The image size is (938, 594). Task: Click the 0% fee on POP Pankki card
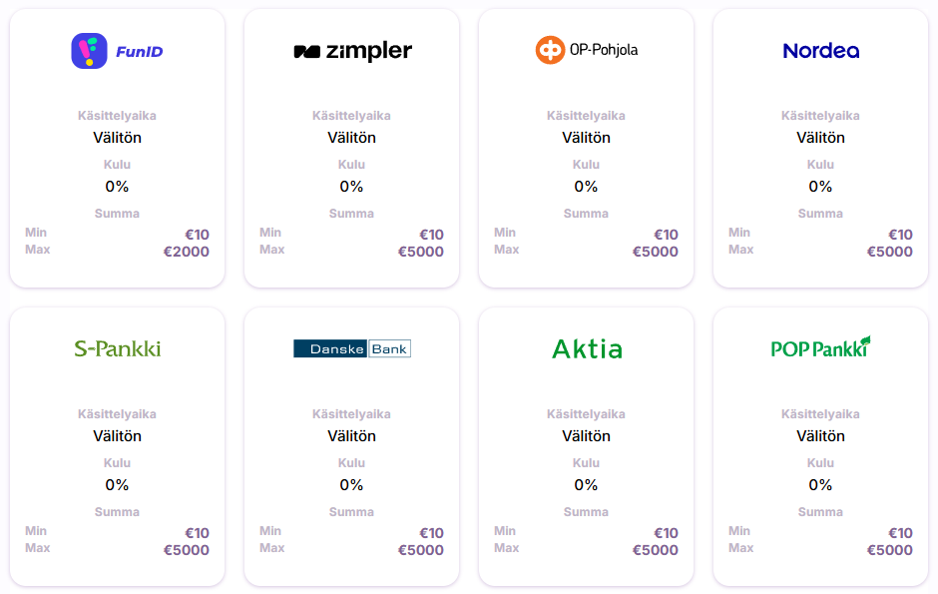pos(820,485)
